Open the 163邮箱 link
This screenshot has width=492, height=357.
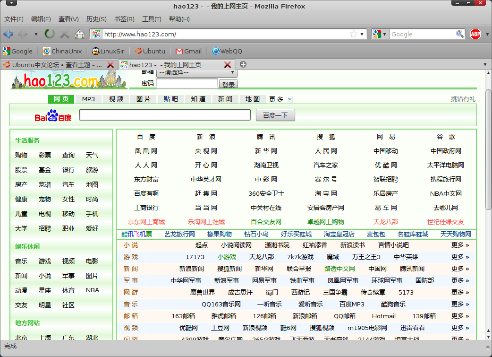click(x=183, y=316)
